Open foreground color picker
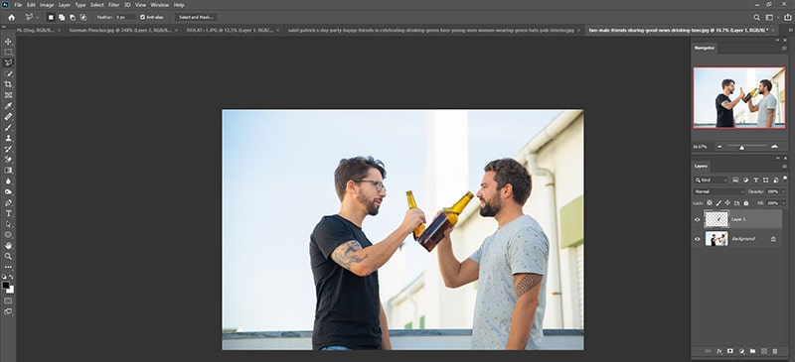 tap(6, 285)
